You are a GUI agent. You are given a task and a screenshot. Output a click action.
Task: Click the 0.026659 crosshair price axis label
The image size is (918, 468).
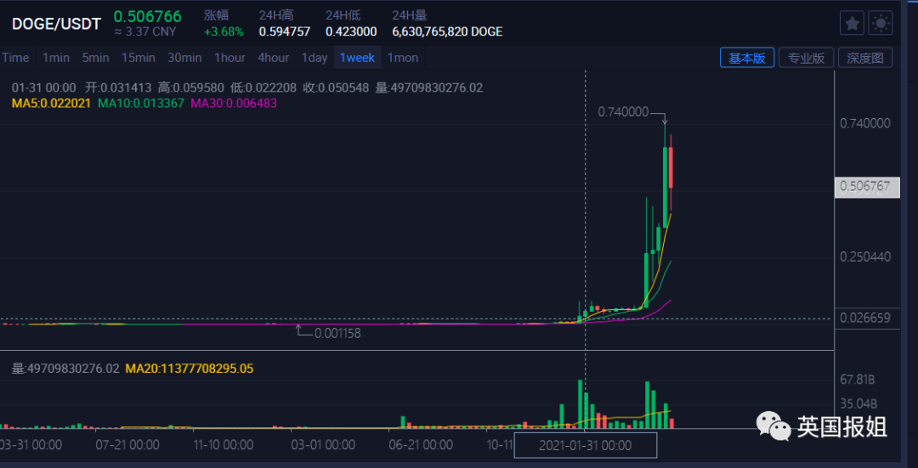[867, 319]
